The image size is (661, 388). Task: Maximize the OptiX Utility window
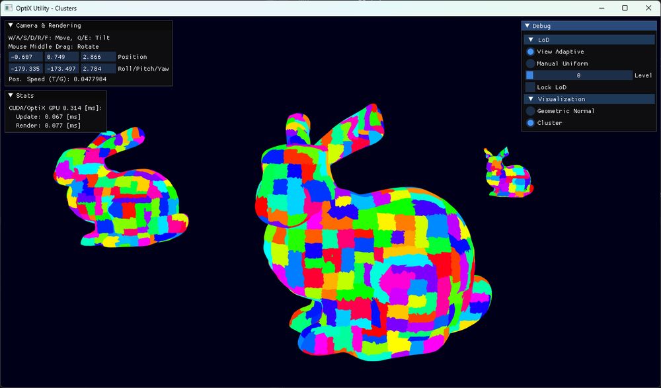click(625, 8)
